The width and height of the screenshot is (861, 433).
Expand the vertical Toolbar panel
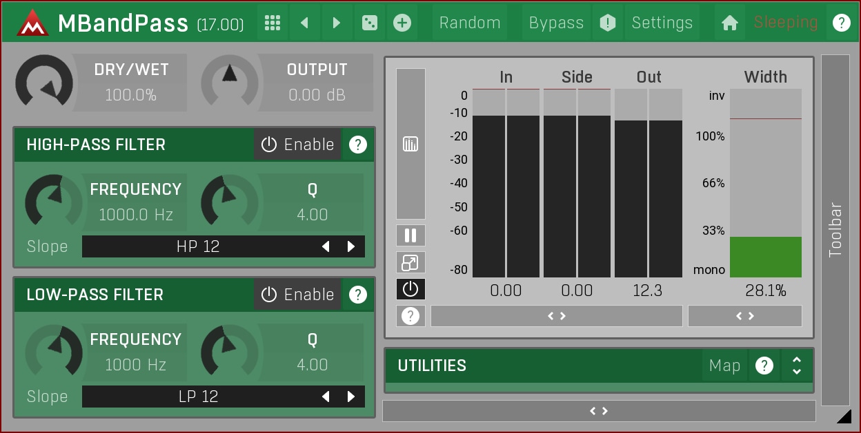click(x=835, y=230)
